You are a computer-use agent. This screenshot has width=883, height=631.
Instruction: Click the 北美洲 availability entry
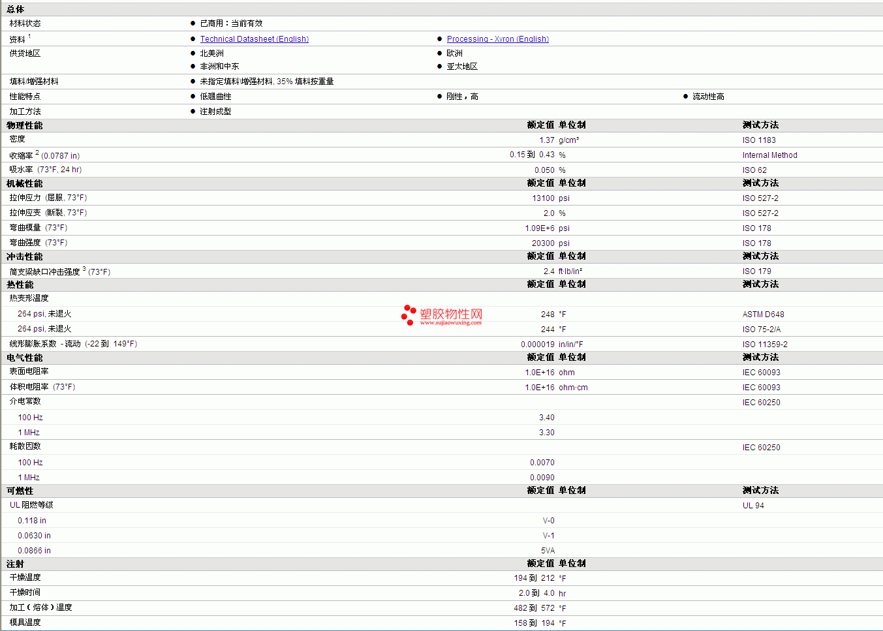coord(211,54)
